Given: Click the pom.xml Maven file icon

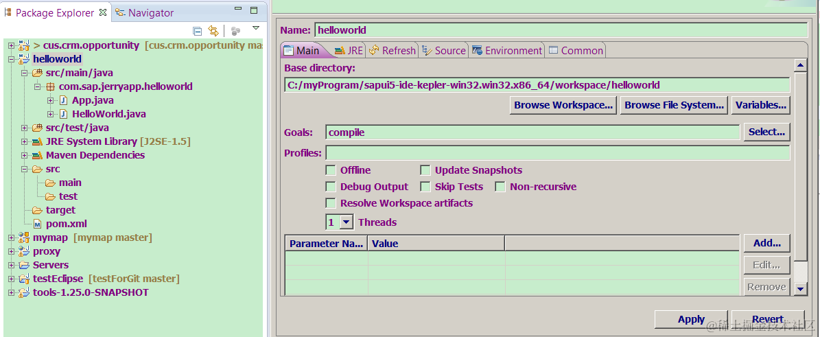Looking at the screenshot, I should coord(37,224).
